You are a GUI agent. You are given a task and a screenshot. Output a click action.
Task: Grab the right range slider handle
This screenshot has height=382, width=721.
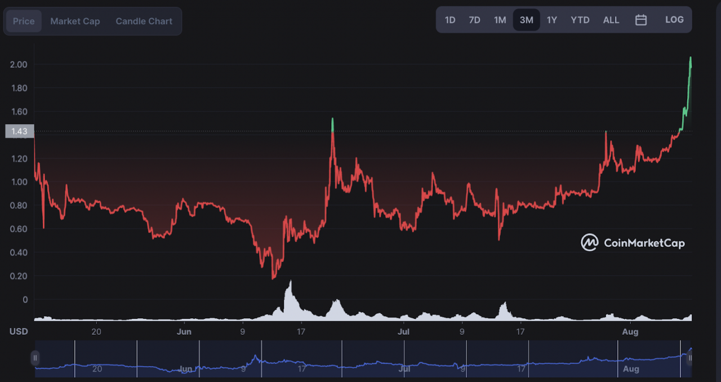pyautogui.click(x=690, y=358)
